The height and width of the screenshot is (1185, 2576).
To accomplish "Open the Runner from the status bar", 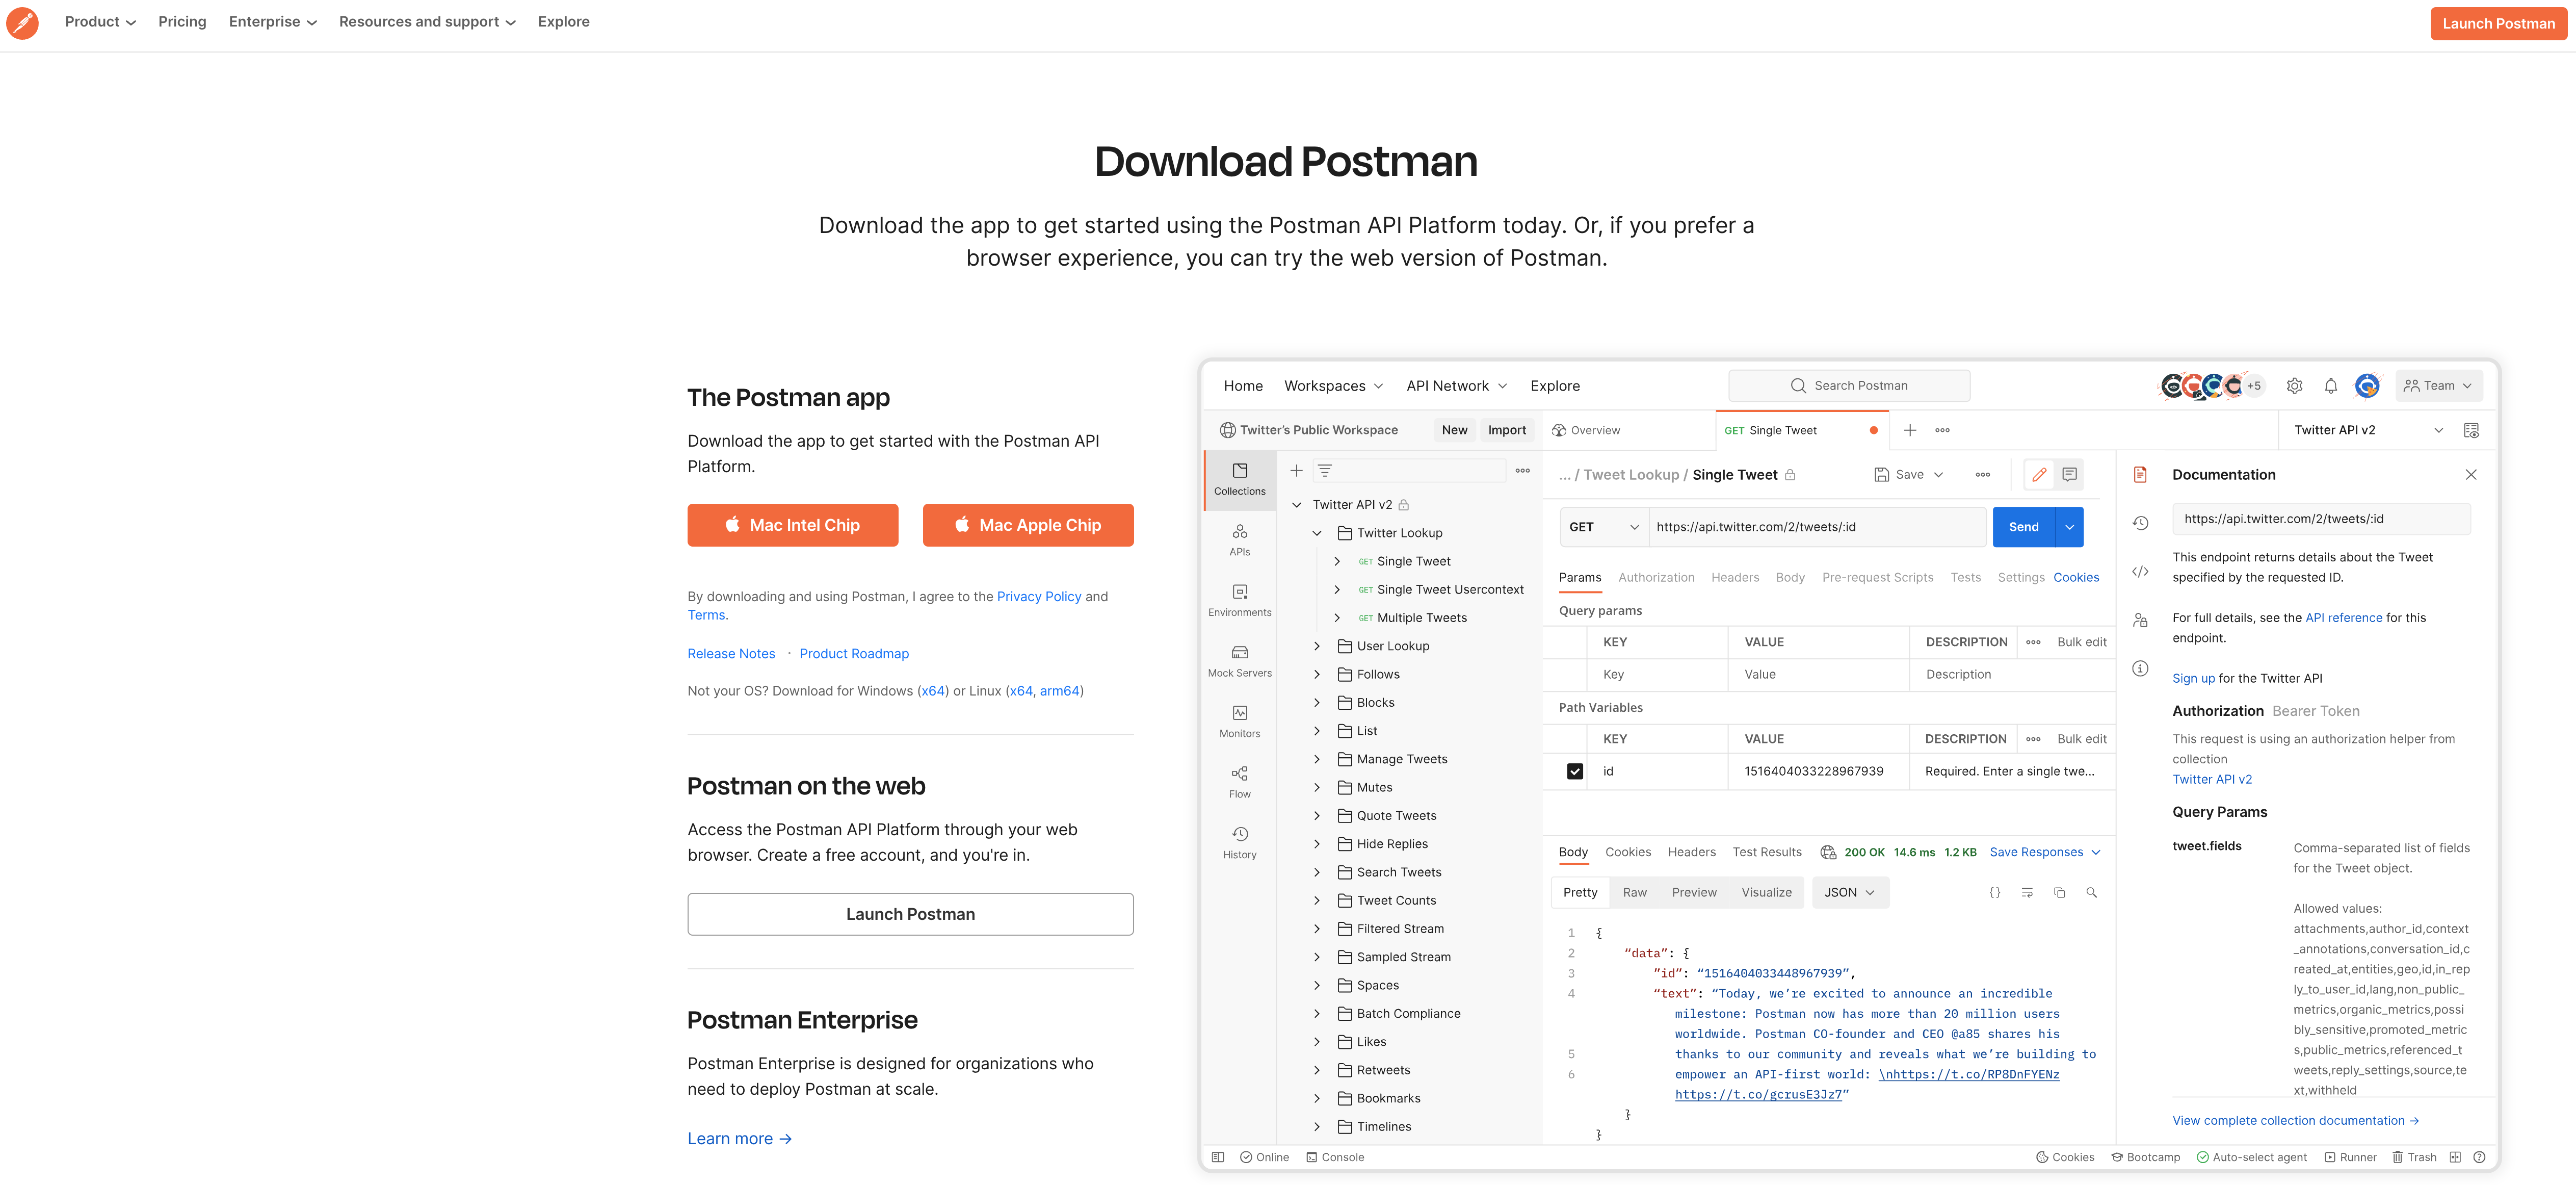I will tap(2350, 1157).
